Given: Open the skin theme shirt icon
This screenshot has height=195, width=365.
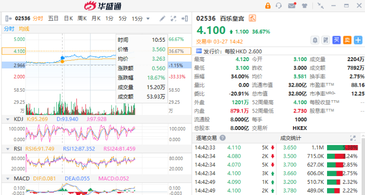Looking at the screenshot, I should click(x=304, y=6).
